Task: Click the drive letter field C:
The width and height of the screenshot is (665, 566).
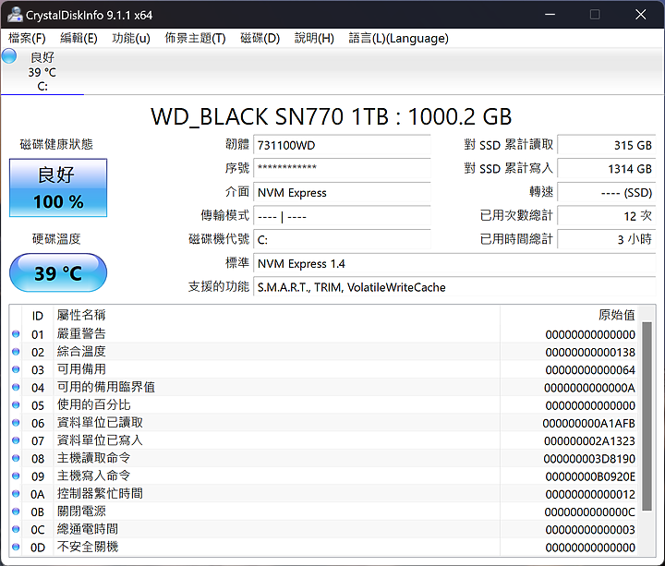Action: point(342,240)
